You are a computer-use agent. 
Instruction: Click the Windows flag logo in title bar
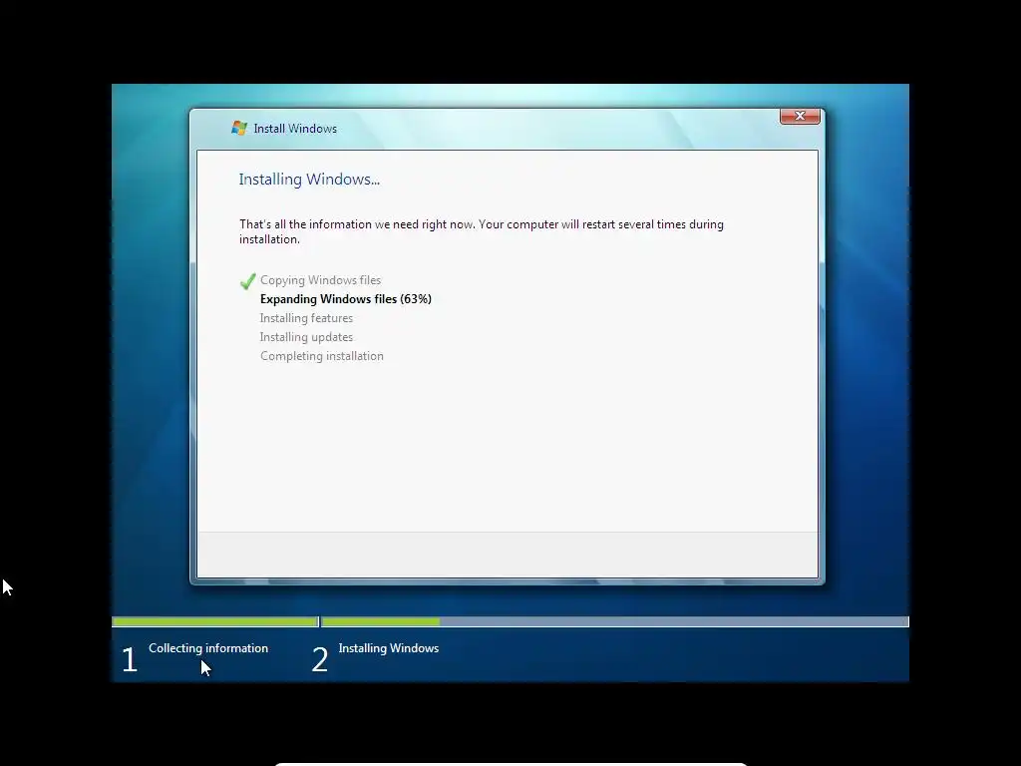point(239,128)
